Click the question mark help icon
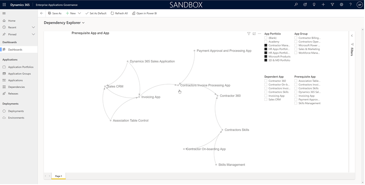365x185 pixels. (x=350, y=4)
